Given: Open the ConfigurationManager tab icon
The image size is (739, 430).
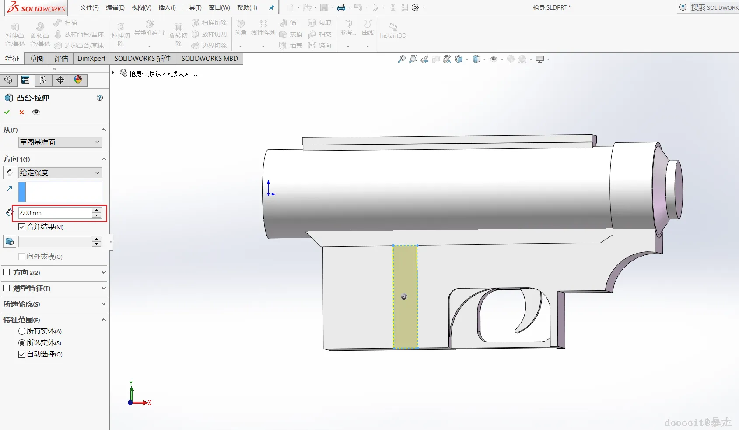Looking at the screenshot, I should point(43,80).
